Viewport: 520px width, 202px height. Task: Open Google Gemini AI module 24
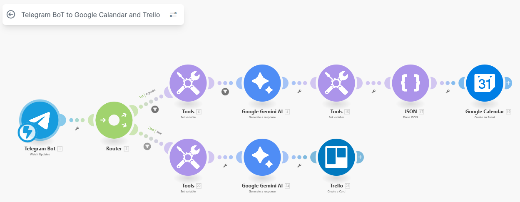pos(262,157)
